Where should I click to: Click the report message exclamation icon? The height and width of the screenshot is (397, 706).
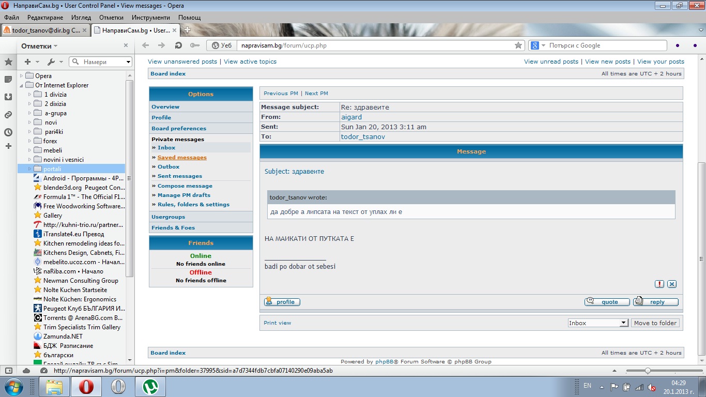(659, 284)
